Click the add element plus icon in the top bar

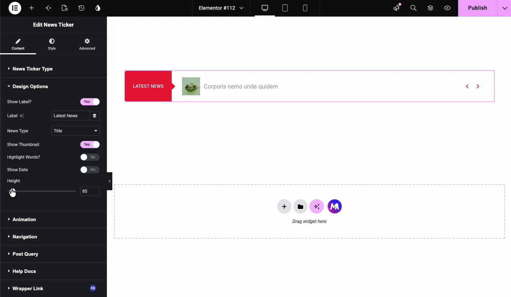click(x=32, y=8)
